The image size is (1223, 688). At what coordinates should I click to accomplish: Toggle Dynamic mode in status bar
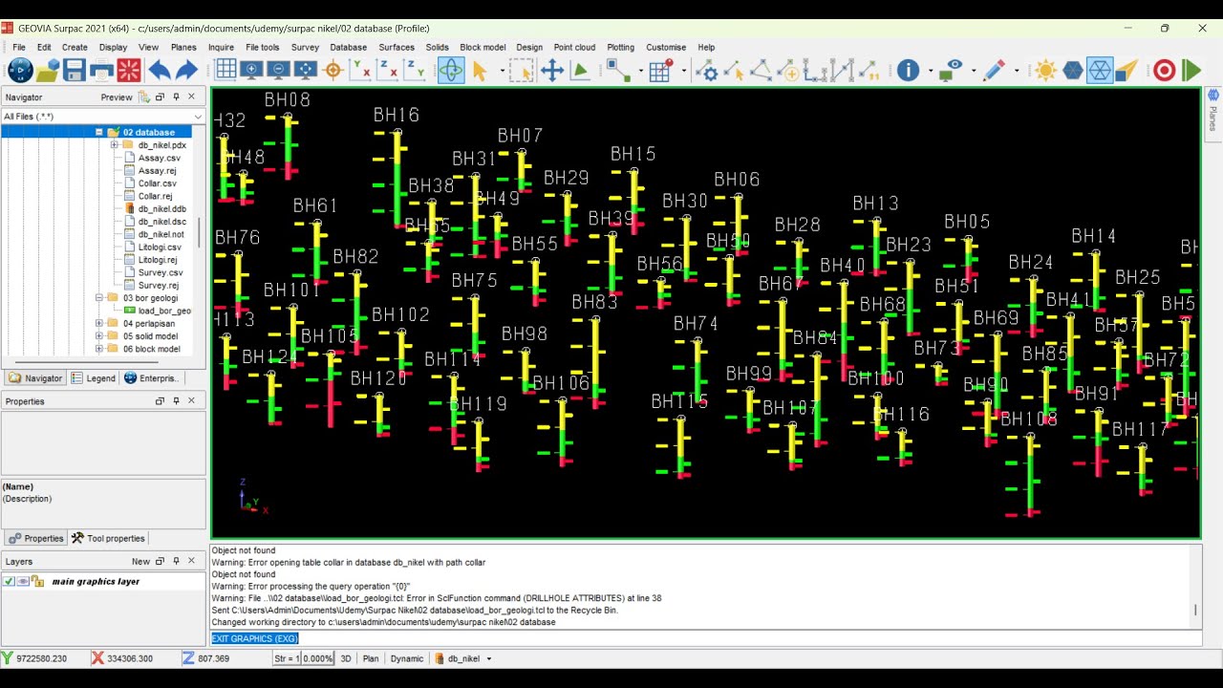click(x=406, y=658)
